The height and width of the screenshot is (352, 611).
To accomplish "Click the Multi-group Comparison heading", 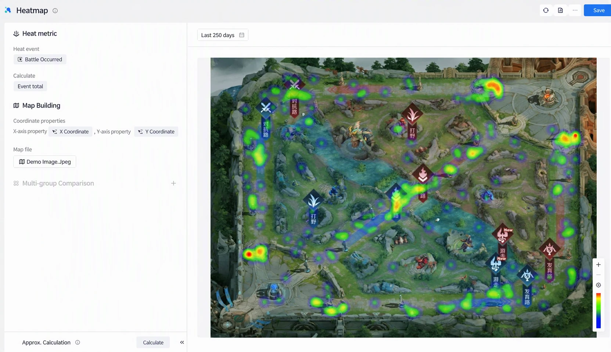I will (58, 183).
